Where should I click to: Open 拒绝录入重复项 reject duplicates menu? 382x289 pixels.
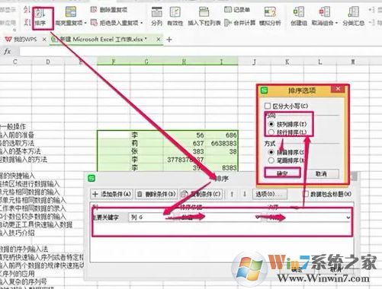coord(117,23)
